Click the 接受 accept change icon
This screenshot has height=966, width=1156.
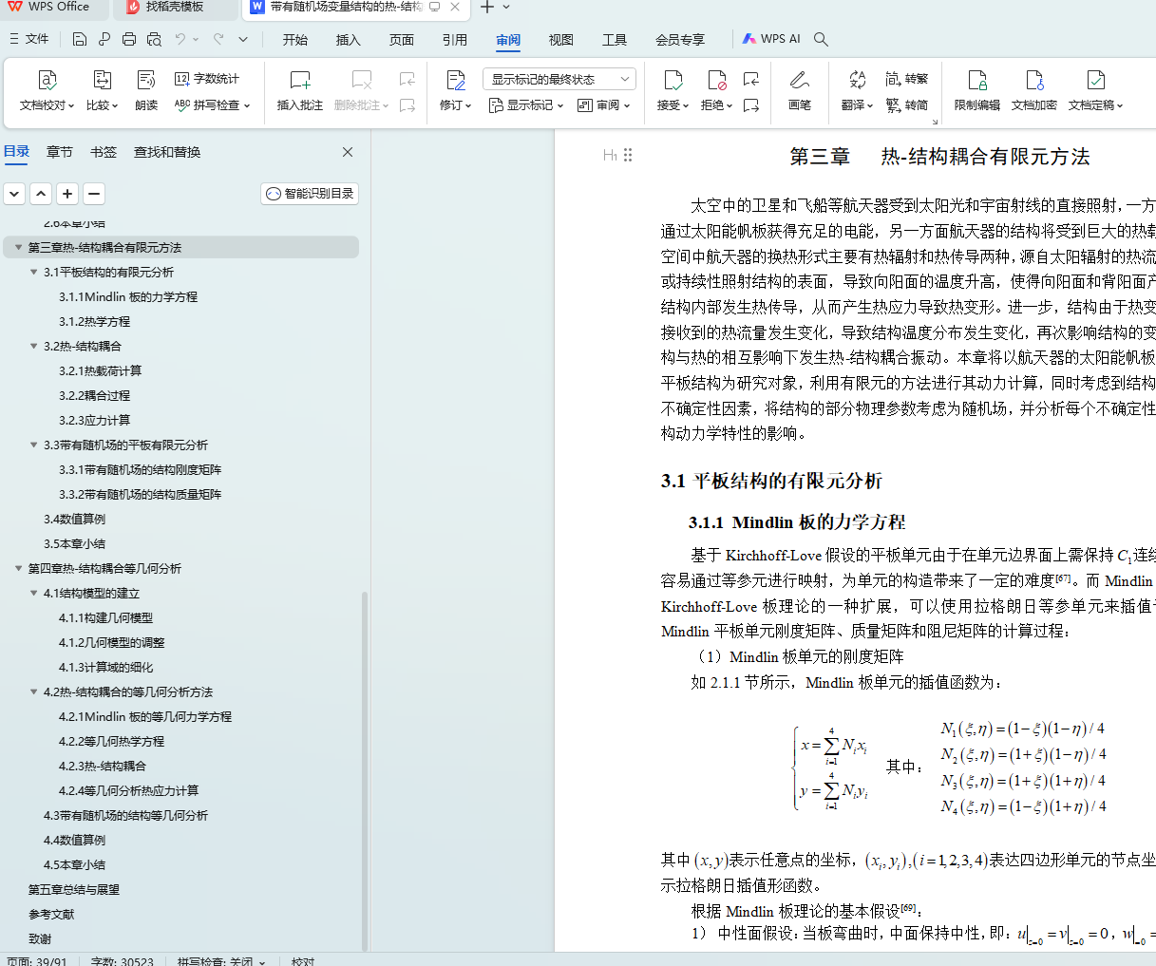click(673, 80)
